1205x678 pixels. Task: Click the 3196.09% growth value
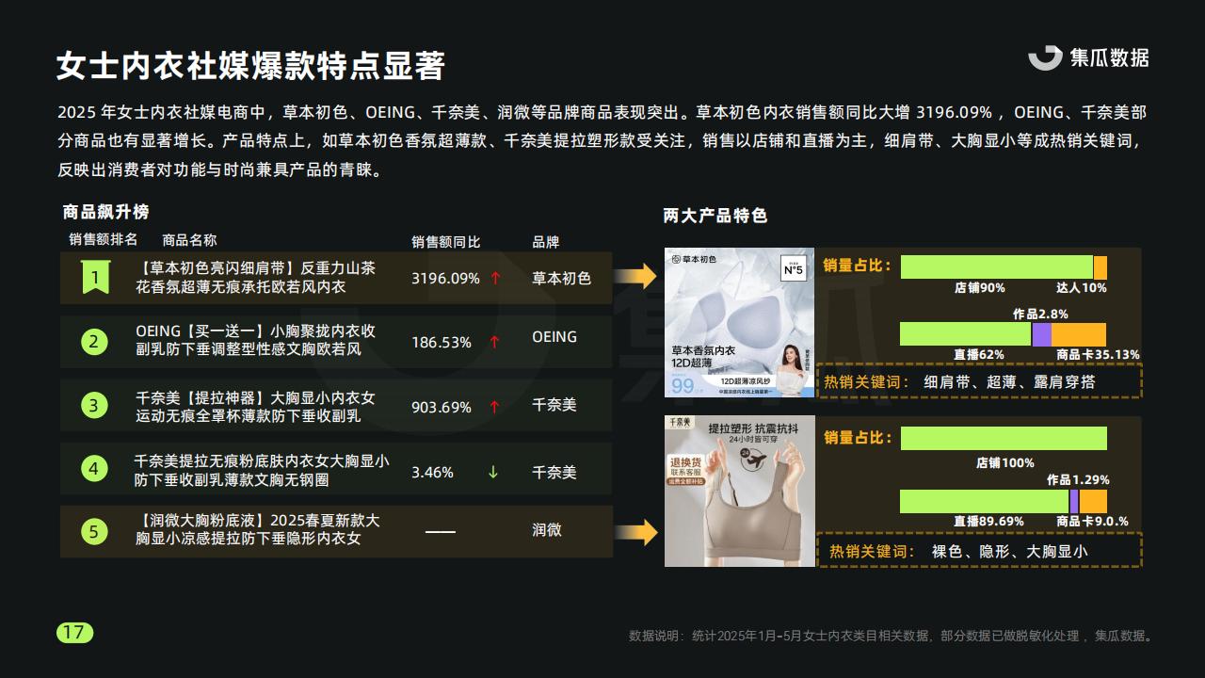(x=445, y=279)
